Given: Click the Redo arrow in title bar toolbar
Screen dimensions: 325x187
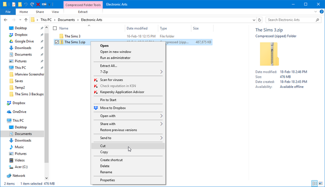Looking at the screenshot, I should point(32,4).
